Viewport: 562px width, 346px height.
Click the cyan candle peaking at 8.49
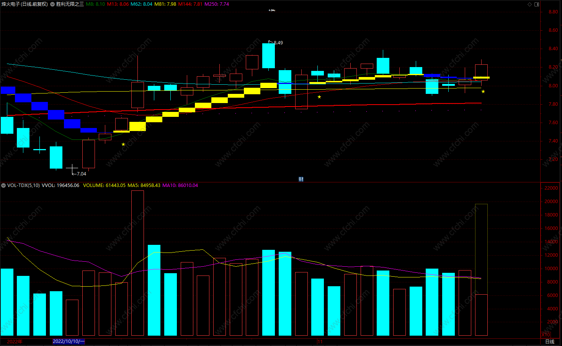tap(268, 56)
